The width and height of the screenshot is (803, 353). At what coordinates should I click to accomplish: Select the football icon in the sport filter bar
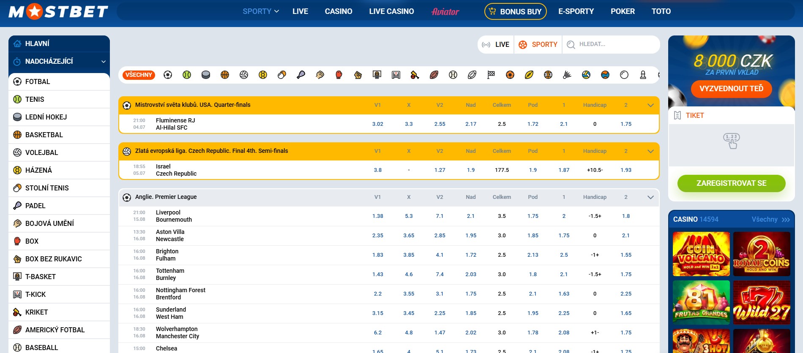168,75
